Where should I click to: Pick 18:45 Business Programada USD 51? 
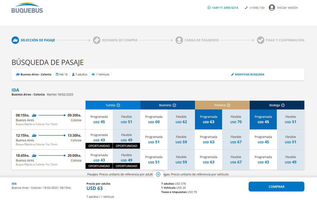[154, 160]
